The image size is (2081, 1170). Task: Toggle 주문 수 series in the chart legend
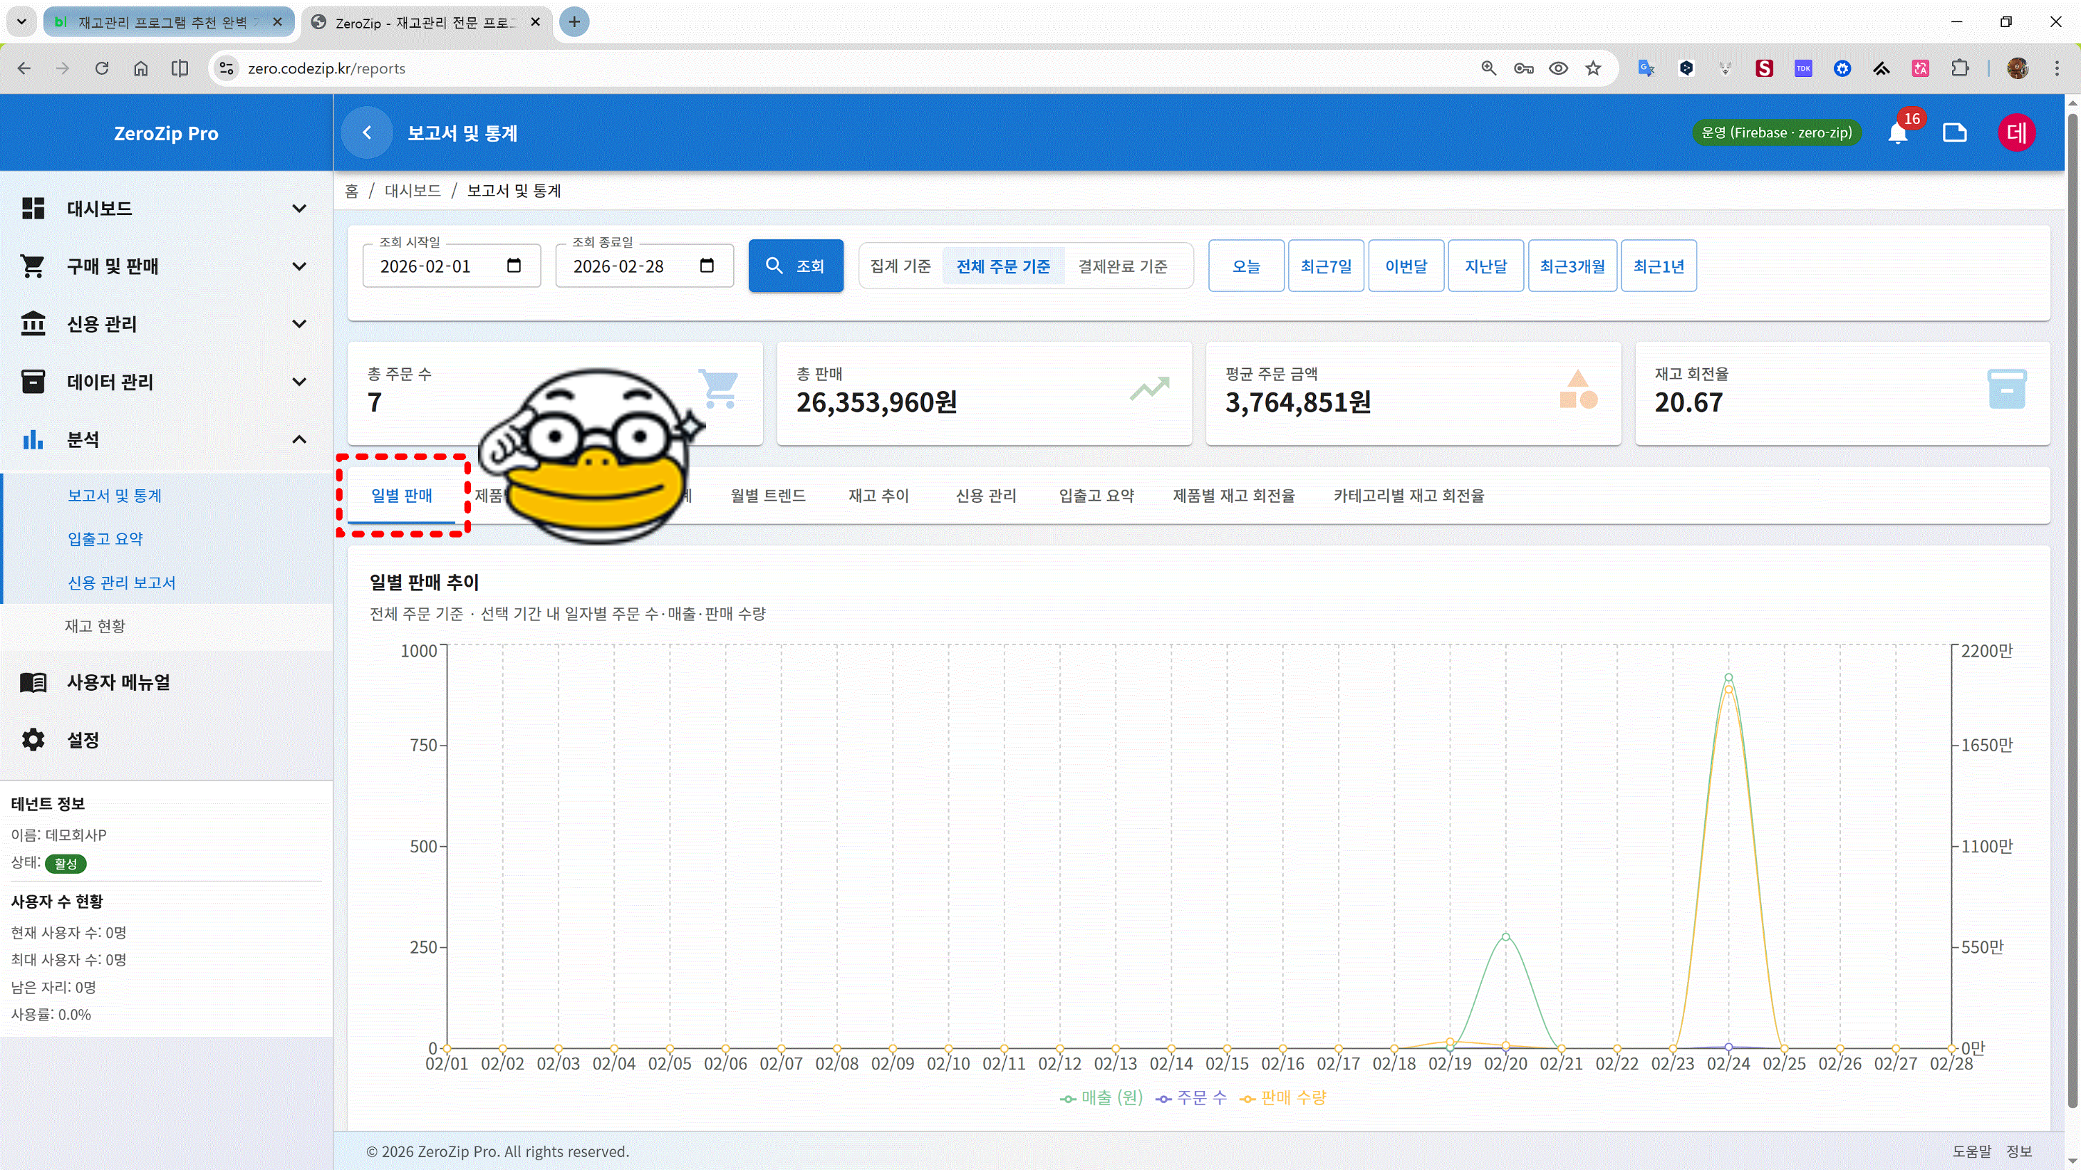[x=1191, y=1097]
